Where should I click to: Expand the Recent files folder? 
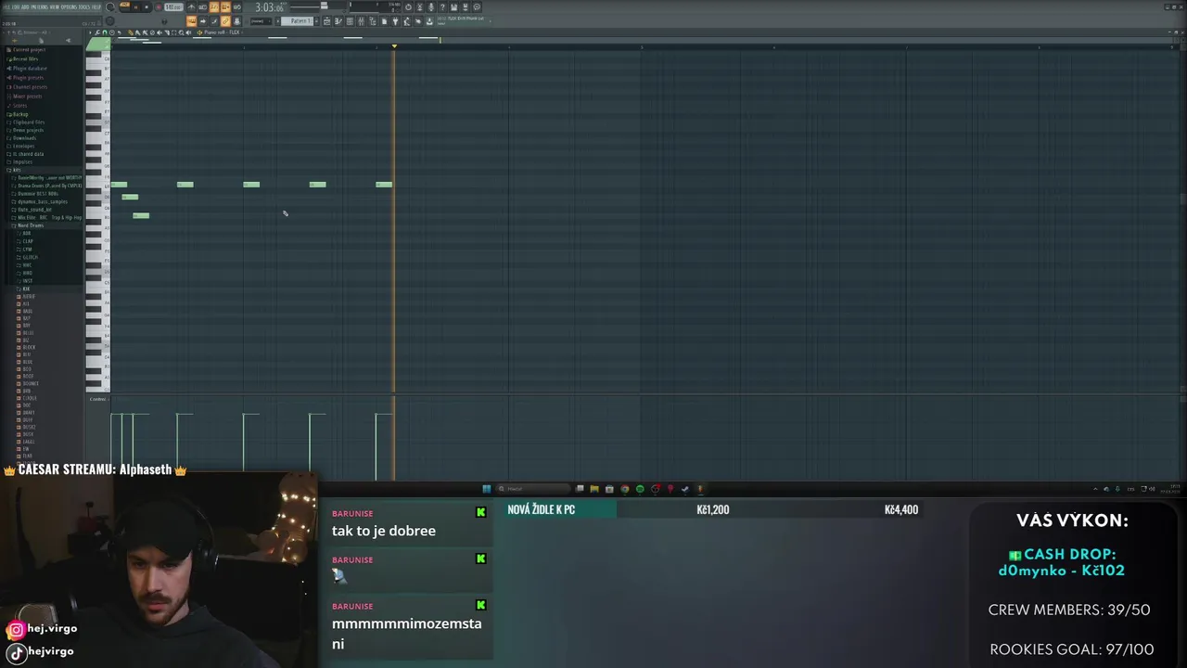click(25, 58)
